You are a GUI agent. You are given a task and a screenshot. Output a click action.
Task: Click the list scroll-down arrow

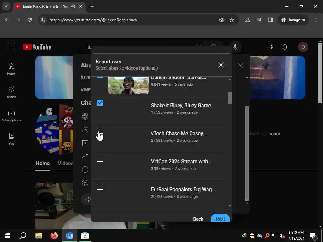tap(230, 206)
